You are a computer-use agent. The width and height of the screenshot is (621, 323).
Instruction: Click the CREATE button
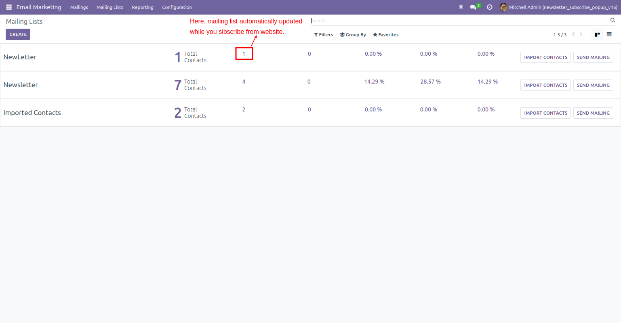coord(18,34)
